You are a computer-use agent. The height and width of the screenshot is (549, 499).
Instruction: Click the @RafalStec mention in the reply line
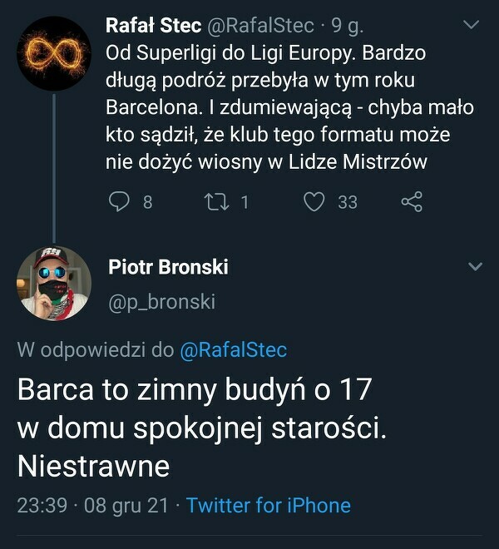tap(234, 350)
